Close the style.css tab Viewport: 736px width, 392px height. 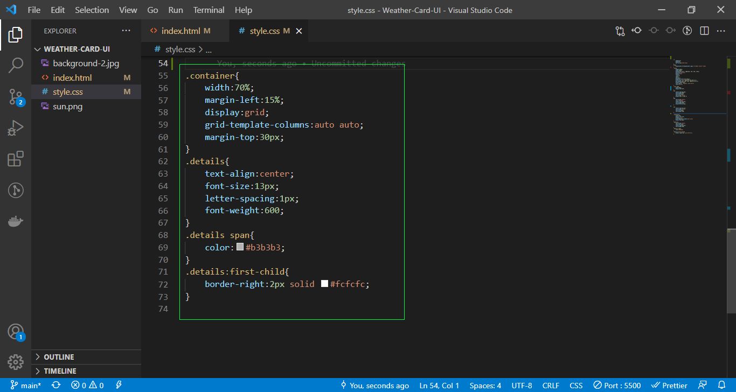click(x=298, y=31)
